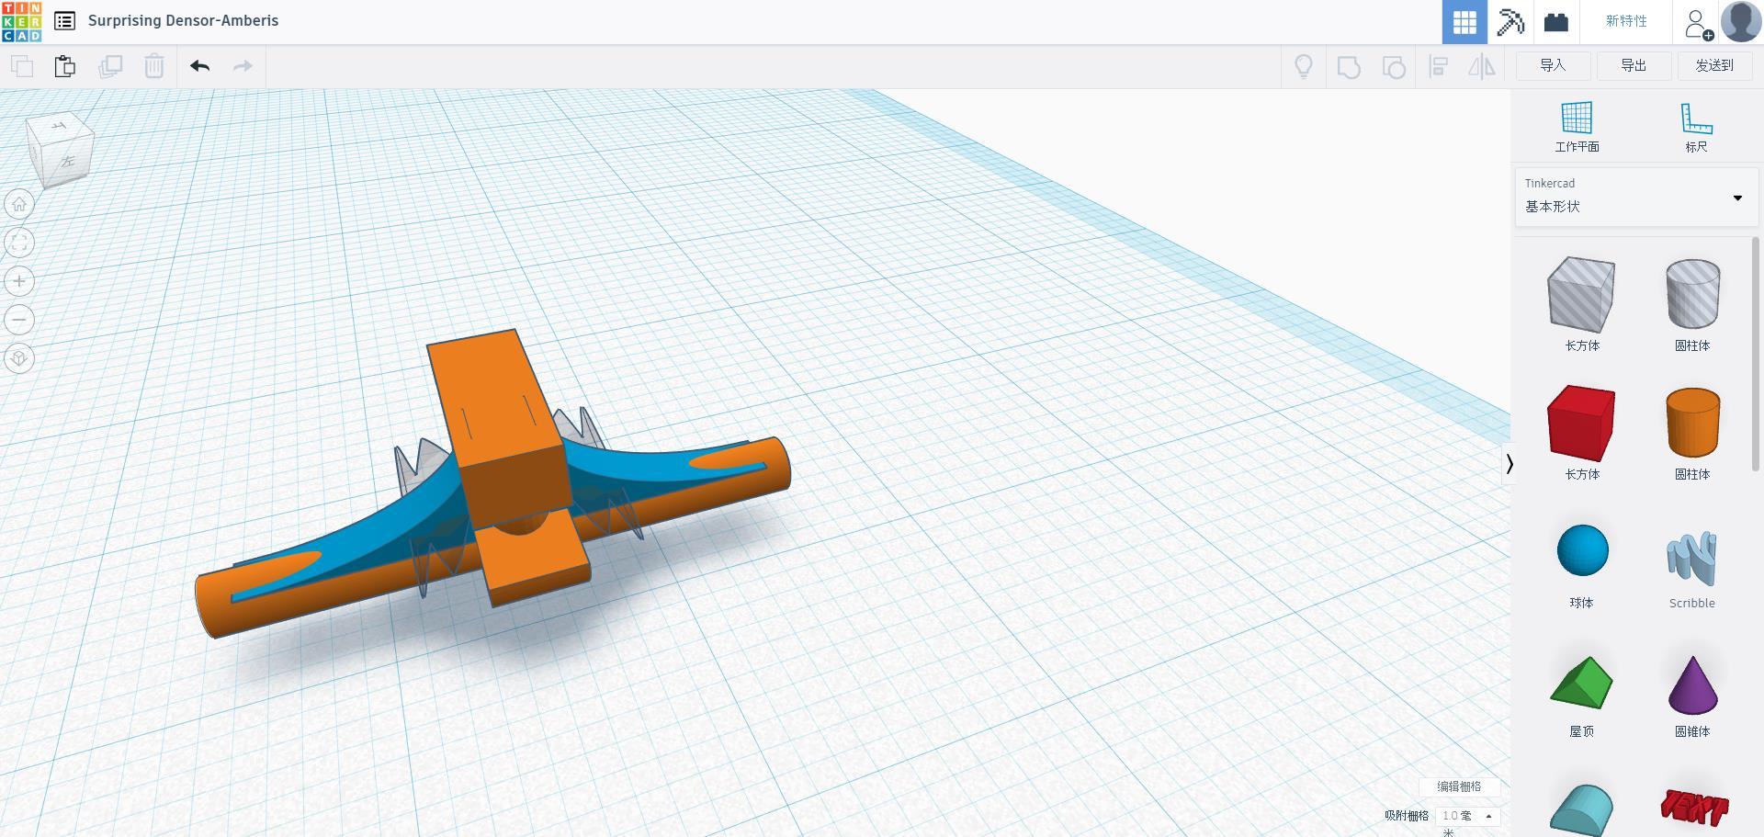Click the Align tool icon
The image size is (1764, 837).
tap(1439, 66)
